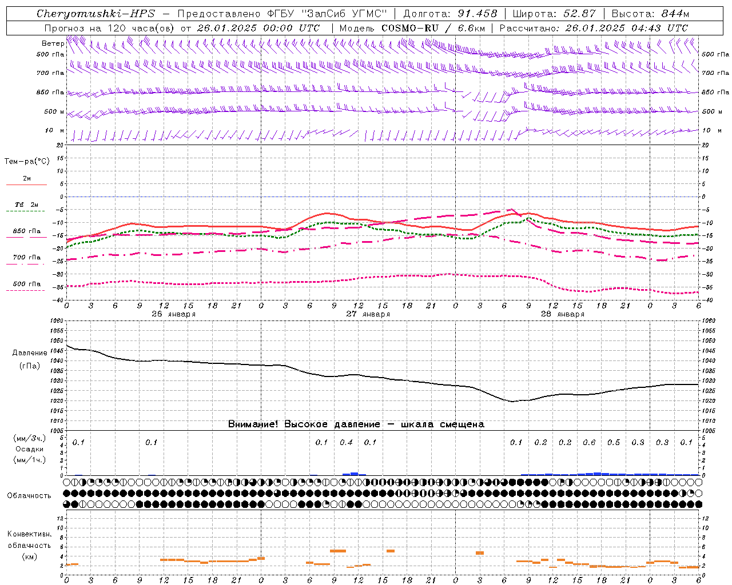The image size is (732, 585).
Task: Click the '28 января' date label
Action: pyautogui.click(x=563, y=314)
